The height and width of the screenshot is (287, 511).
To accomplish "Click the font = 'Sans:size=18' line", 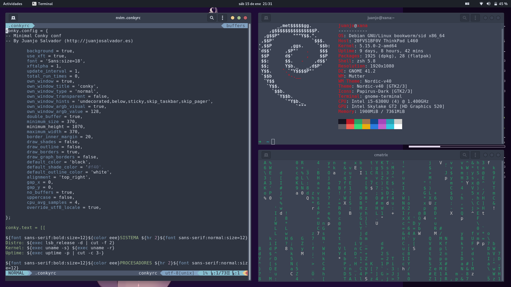I will click(56, 61).
